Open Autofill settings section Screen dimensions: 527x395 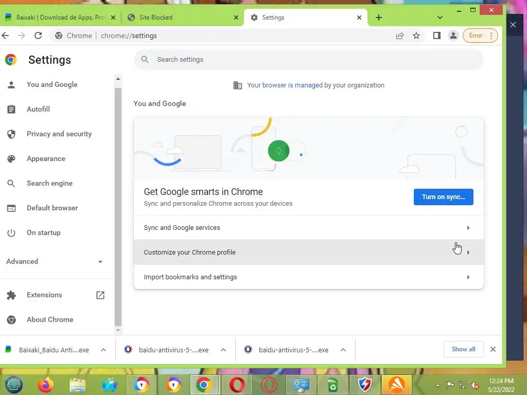[38, 109]
